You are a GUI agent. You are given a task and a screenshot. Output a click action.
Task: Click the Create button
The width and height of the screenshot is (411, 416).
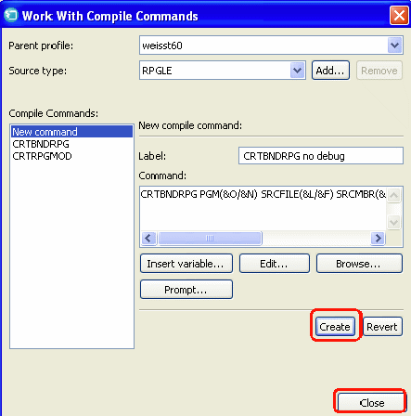pos(335,327)
